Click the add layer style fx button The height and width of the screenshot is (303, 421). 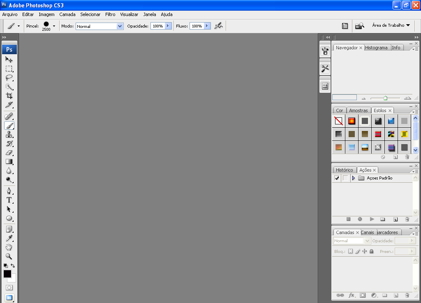pos(352,295)
